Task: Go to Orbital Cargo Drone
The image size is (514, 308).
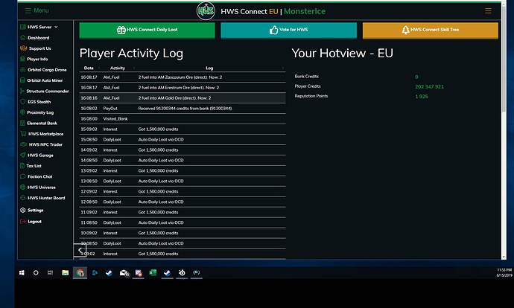Action: (46, 69)
